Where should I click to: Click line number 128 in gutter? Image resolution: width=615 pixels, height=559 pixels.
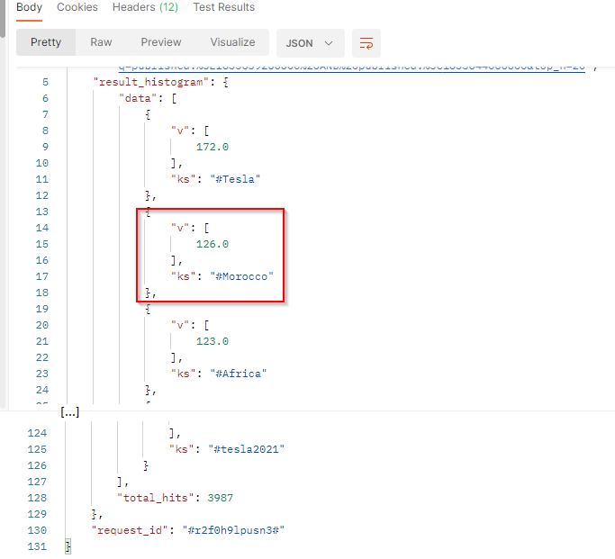[x=37, y=498]
